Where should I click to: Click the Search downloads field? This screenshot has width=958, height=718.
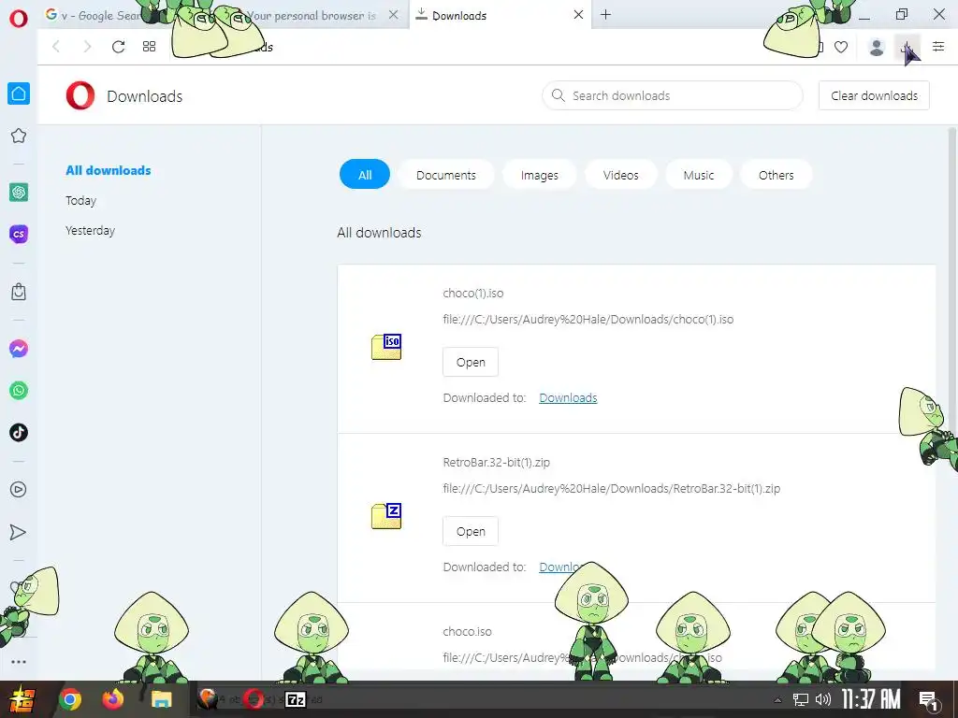tap(672, 95)
